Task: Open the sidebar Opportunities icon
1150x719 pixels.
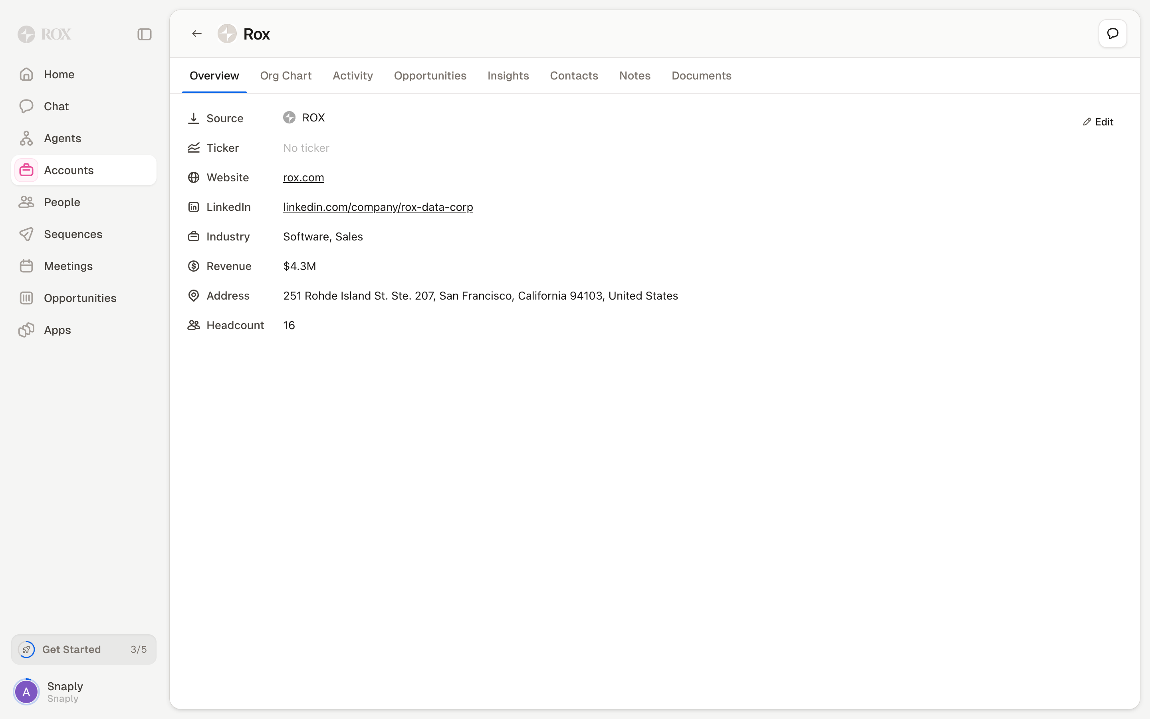Action: (x=27, y=298)
